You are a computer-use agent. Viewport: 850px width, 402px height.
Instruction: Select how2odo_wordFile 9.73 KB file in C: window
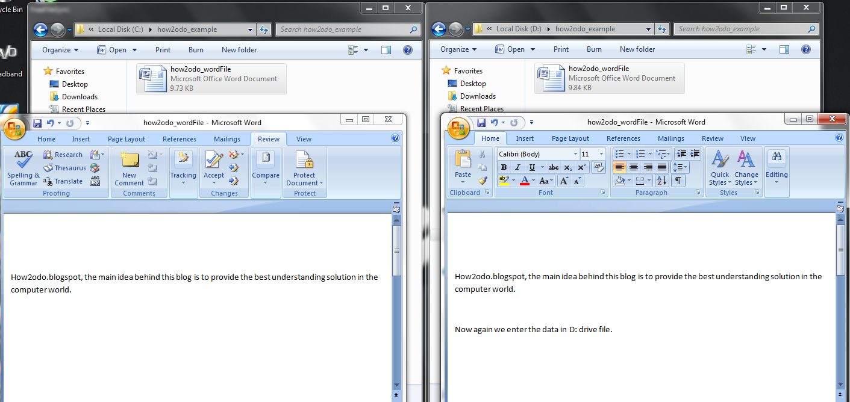(211, 79)
